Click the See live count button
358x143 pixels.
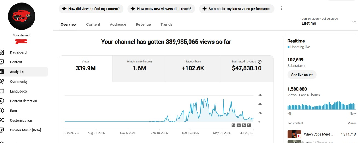point(302,75)
